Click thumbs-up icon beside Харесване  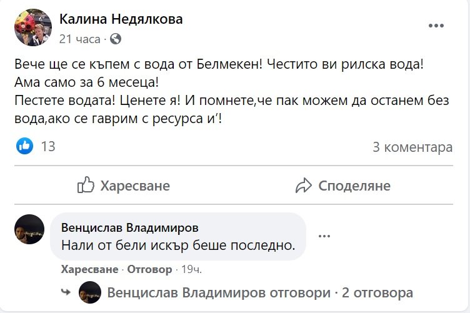click(x=86, y=186)
